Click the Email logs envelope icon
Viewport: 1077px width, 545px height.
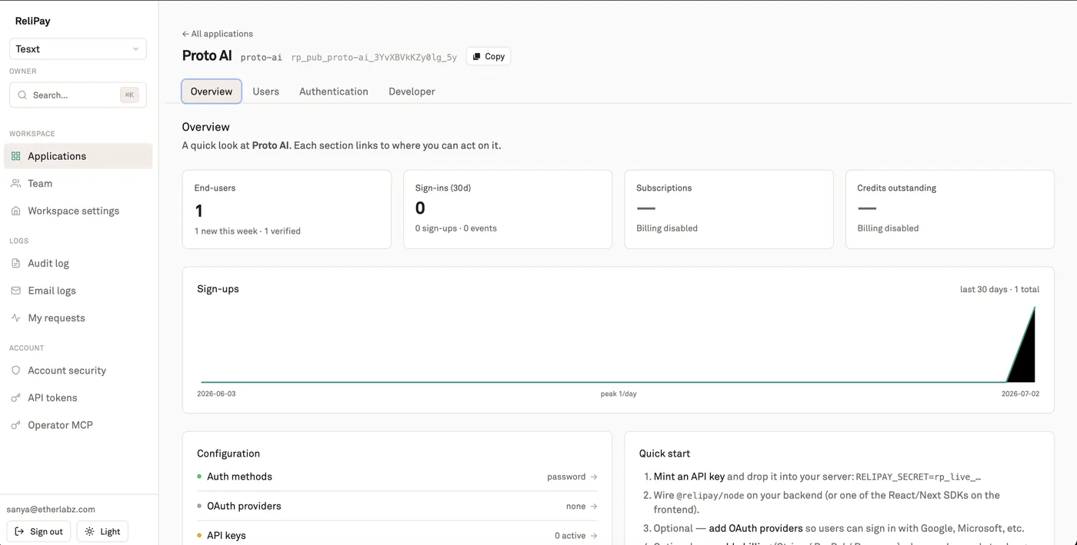[15, 291]
